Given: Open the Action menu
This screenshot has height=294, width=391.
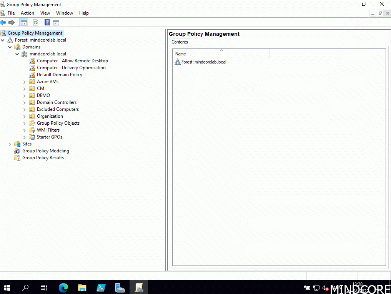Looking at the screenshot, I should [x=27, y=13].
